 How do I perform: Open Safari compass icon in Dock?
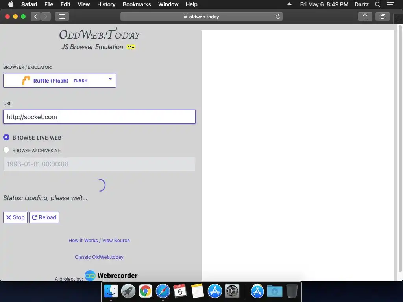point(163,291)
